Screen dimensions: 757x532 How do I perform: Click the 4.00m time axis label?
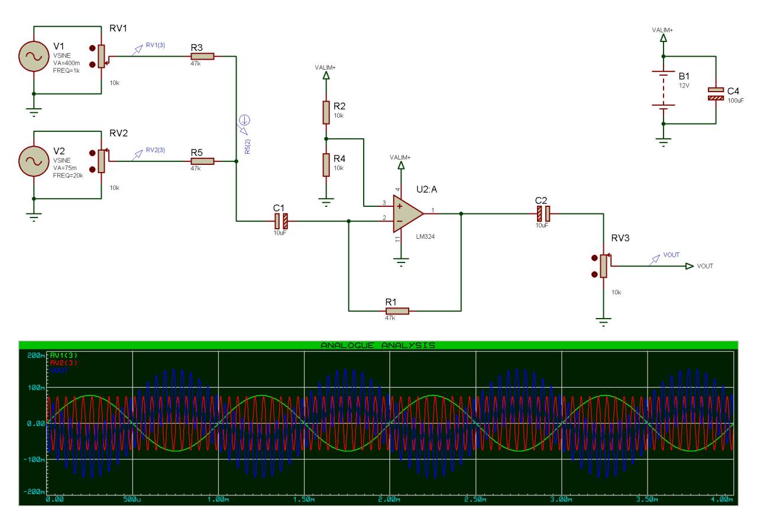click(722, 500)
